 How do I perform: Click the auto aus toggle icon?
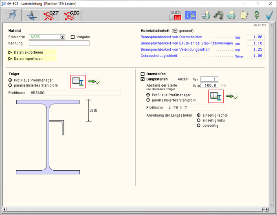[175, 15]
